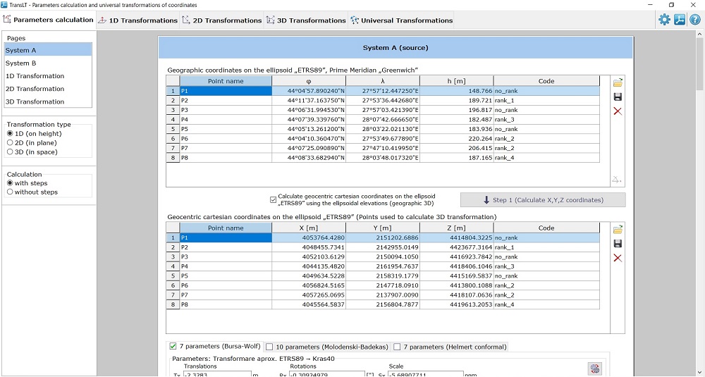This screenshot has height=377, width=705.
Task: Select the rank_4 code in geographic table
Action: click(x=547, y=158)
